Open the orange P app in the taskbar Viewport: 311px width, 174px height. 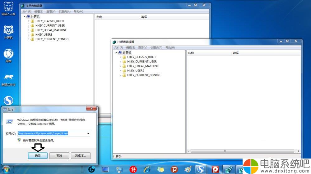pos(174,169)
